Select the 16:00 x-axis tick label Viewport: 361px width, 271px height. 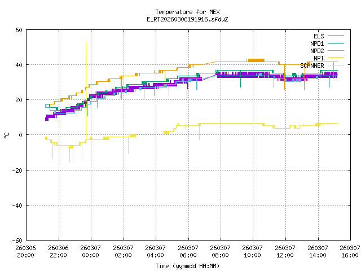click(350, 255)
